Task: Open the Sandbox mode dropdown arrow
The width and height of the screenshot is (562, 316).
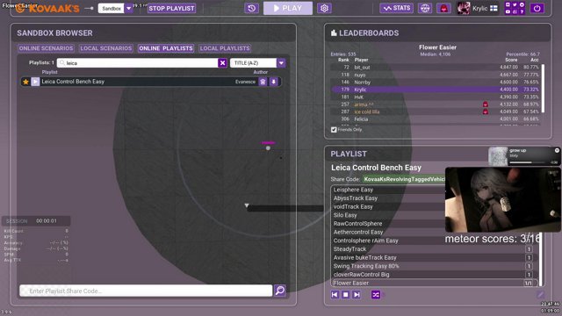Action: (129, 8)
